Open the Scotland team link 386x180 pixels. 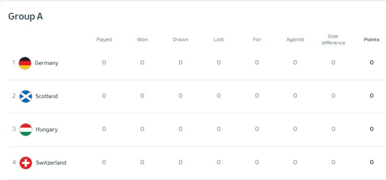(x=46, y=96)
